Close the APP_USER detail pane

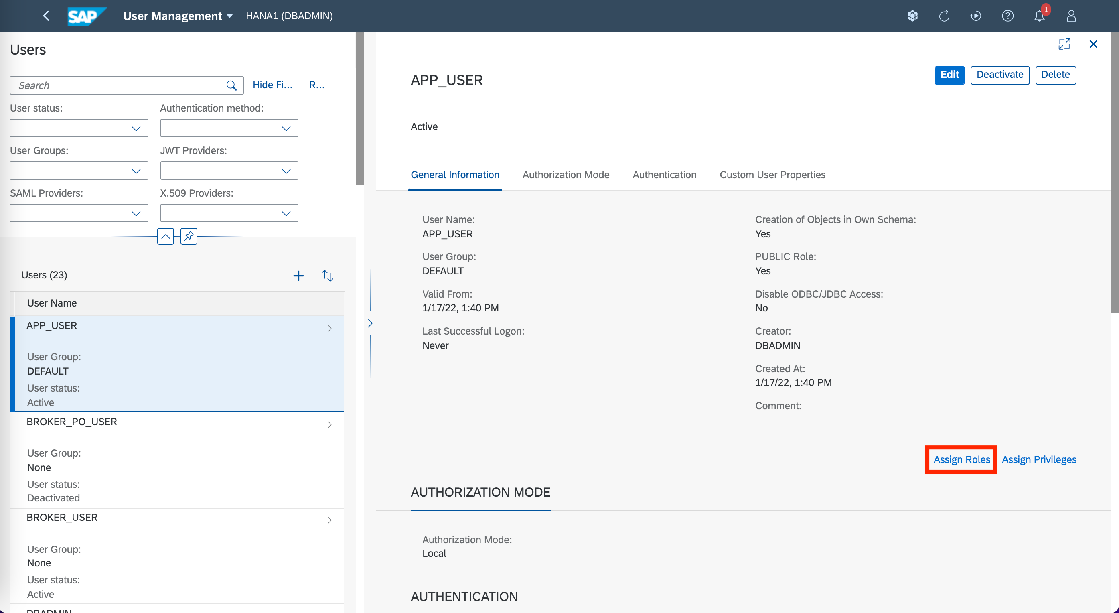(1093, 44)
